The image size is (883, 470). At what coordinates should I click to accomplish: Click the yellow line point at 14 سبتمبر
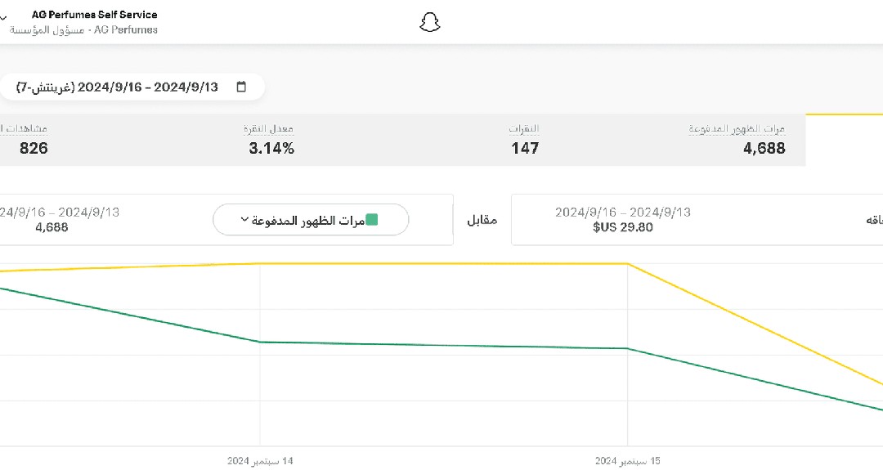(x=260, y=264)
